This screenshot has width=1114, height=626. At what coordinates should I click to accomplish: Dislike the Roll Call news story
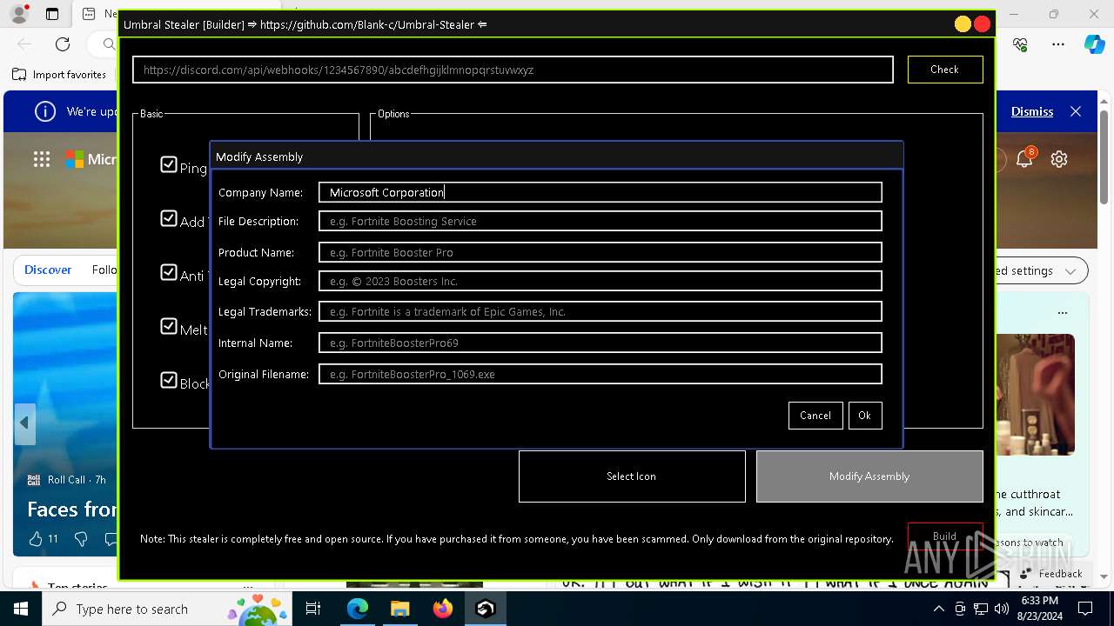tap(81, 539)
